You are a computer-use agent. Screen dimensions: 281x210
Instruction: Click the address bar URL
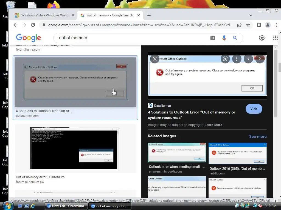140,25
